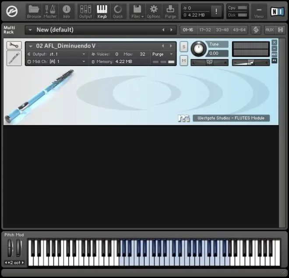This screenshot has height=278, width=289.
Task: Open the Browse panel
Action: click(x=34, y=12)
